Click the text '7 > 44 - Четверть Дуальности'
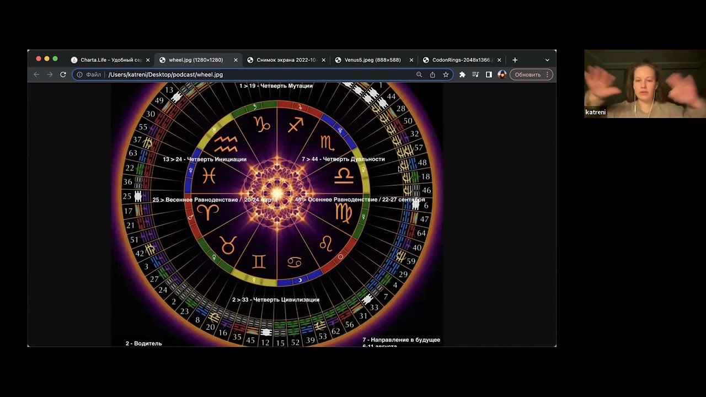The height and width of the screenshot is (397, 706). click(343, 159)
